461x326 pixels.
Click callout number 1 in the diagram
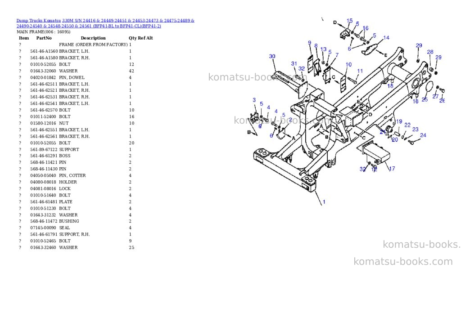click(324, 202)
